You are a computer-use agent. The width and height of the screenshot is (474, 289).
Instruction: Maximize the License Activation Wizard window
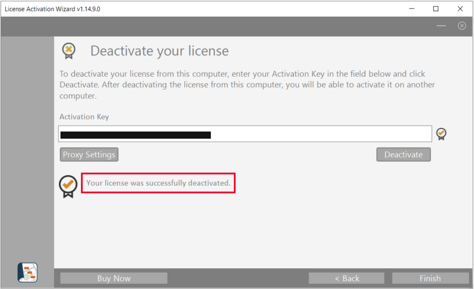click(436, 9)
